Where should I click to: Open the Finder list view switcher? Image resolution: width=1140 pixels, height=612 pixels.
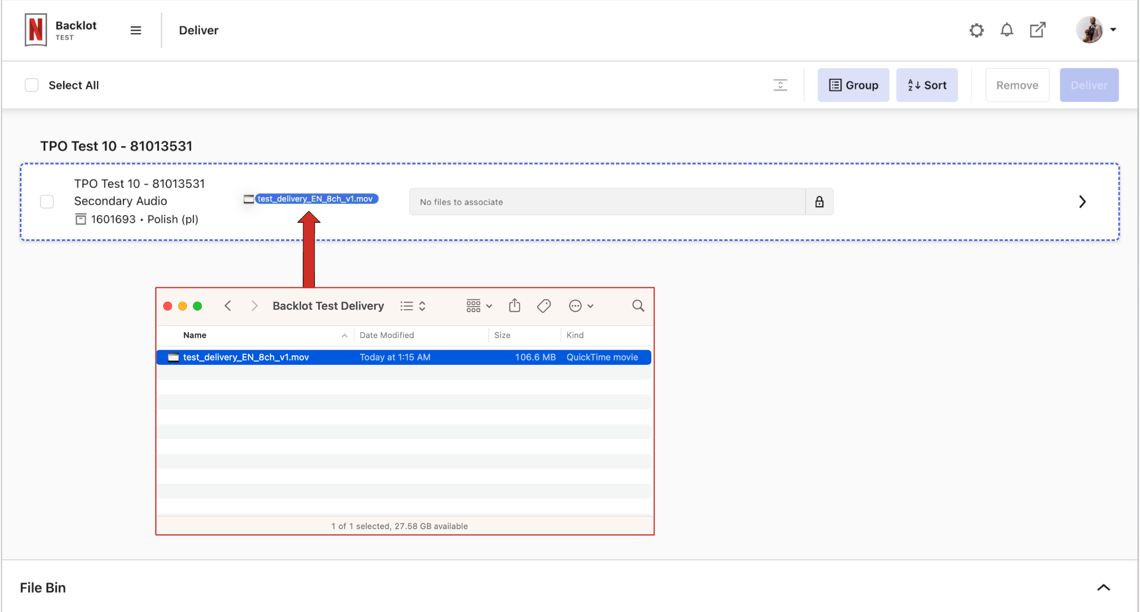(x=413, y=306)
